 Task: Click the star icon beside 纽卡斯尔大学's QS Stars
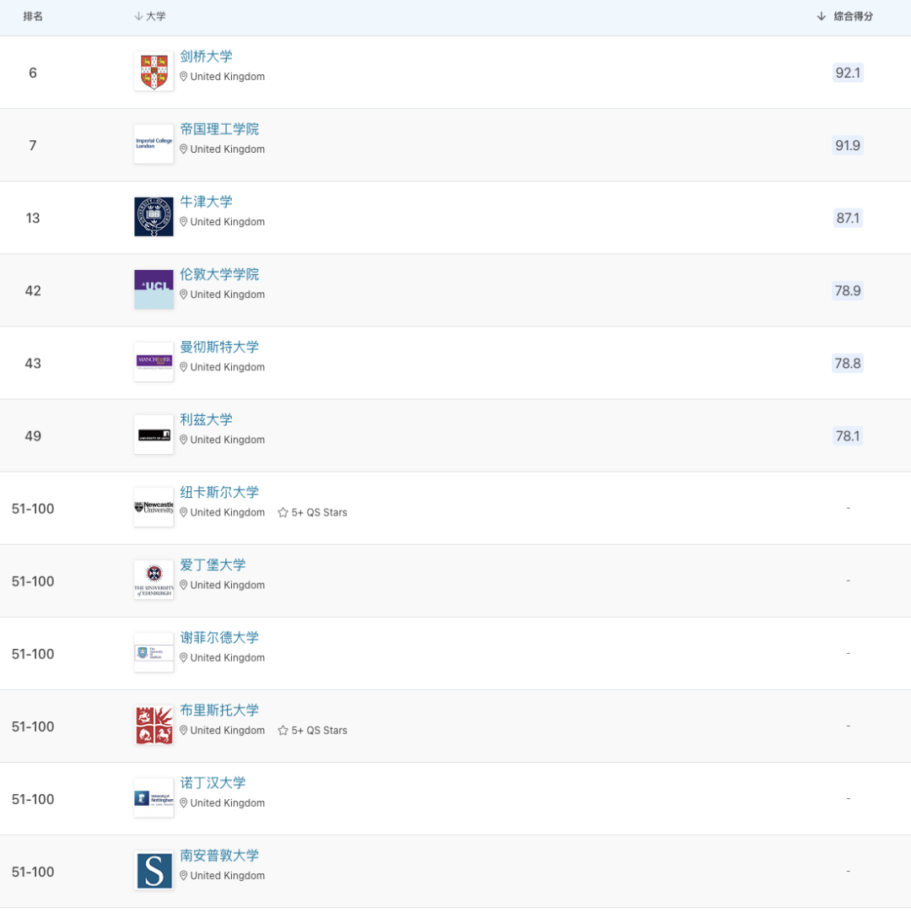click(281, 512)
